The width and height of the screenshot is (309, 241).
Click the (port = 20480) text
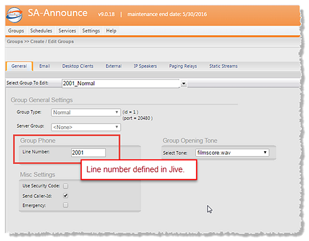[x=138, y=118]
